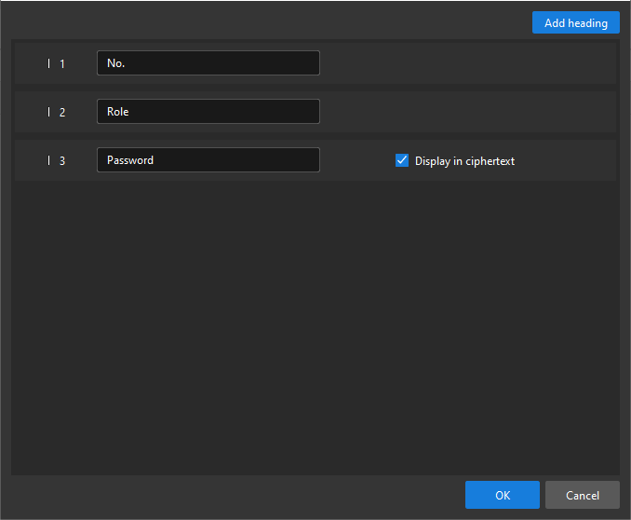Click the word 'Role' inside its field

[118, 112]
